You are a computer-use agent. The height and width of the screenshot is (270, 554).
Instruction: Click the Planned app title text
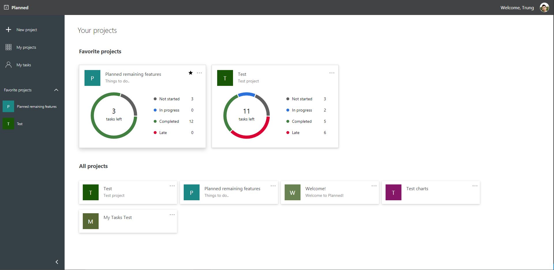(x=20, y=8)
